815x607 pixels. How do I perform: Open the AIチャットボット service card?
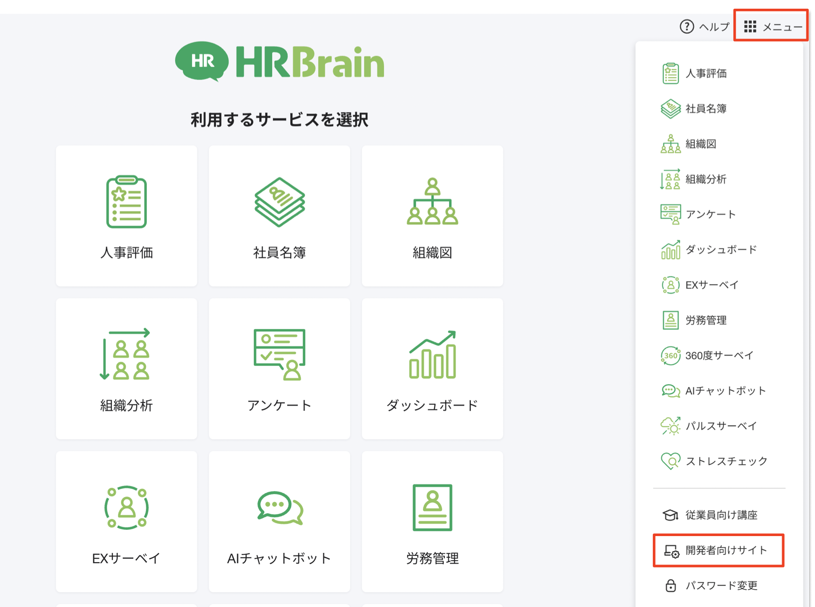[x=280, y=522]
